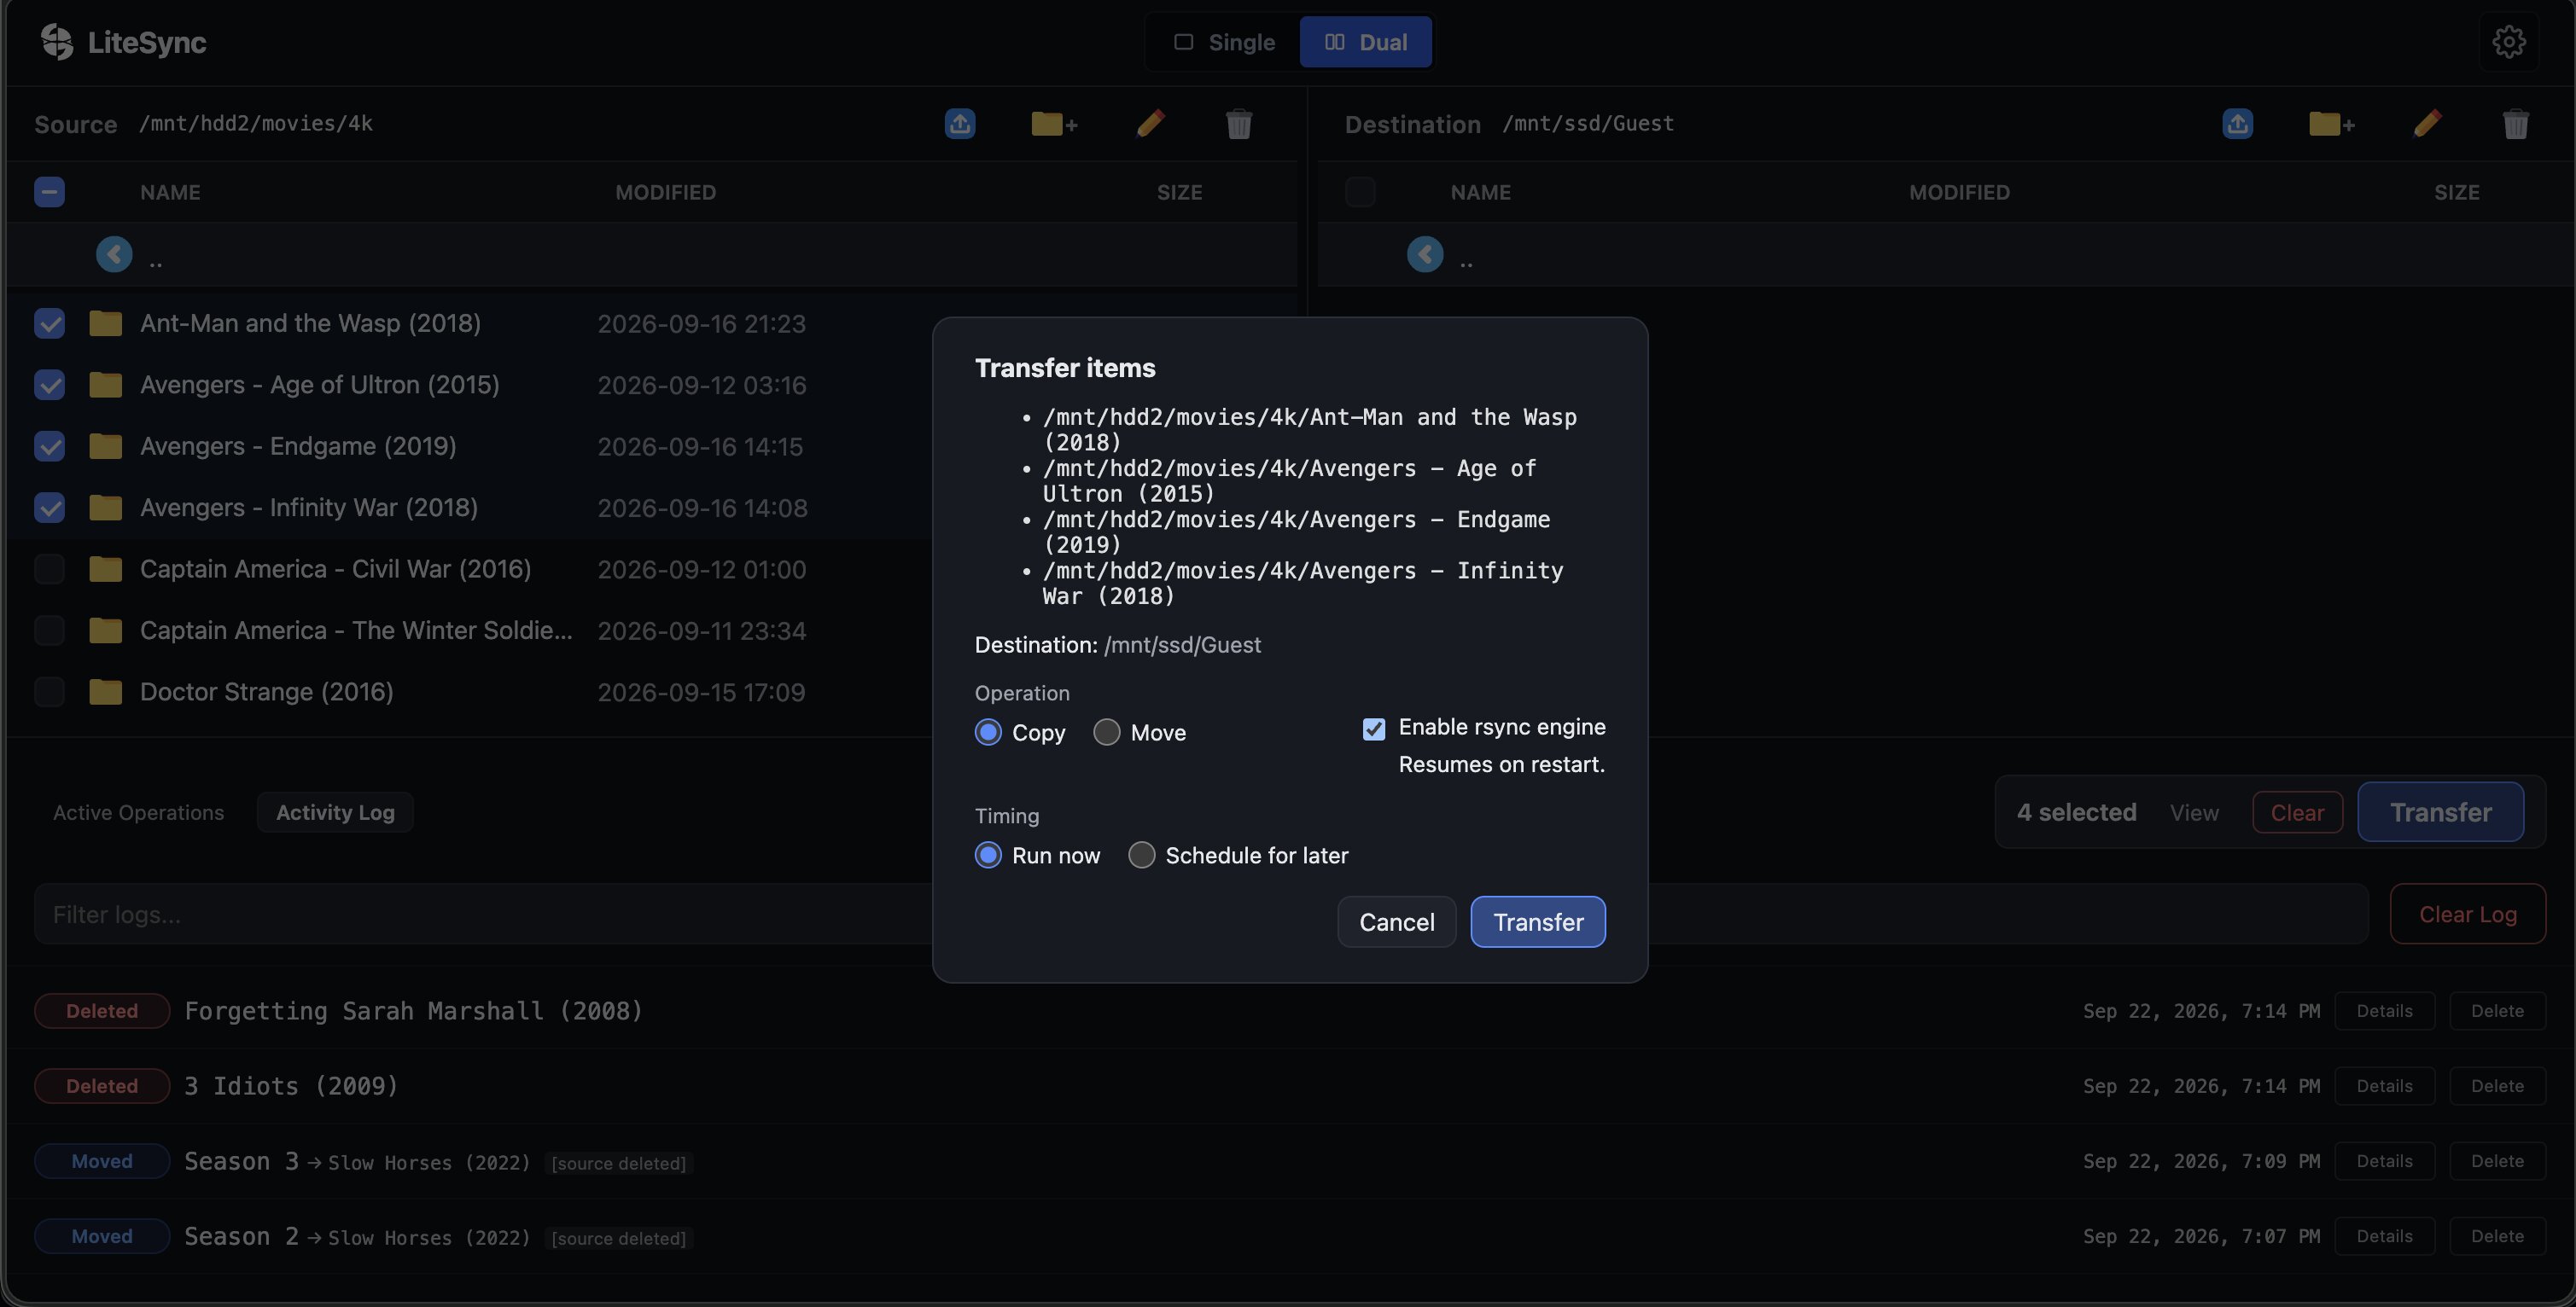Clear the 4 selected items
This screenshot has height=1307, width=2576.
[x=2297, y=812]
